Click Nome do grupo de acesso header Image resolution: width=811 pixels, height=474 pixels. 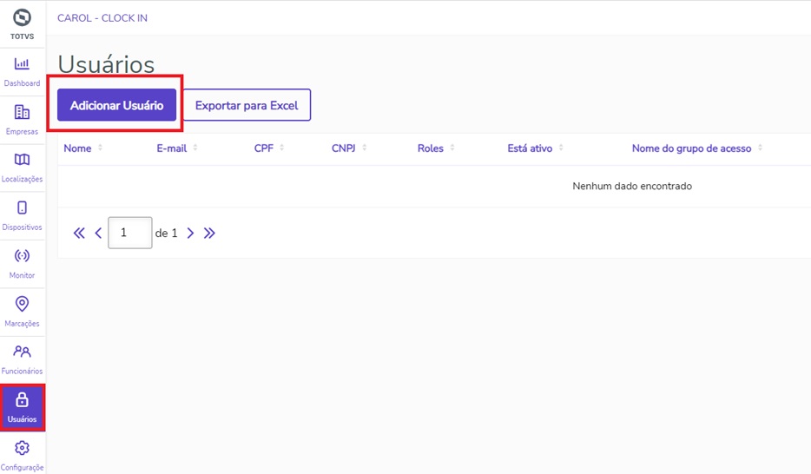tap(691, 148)
